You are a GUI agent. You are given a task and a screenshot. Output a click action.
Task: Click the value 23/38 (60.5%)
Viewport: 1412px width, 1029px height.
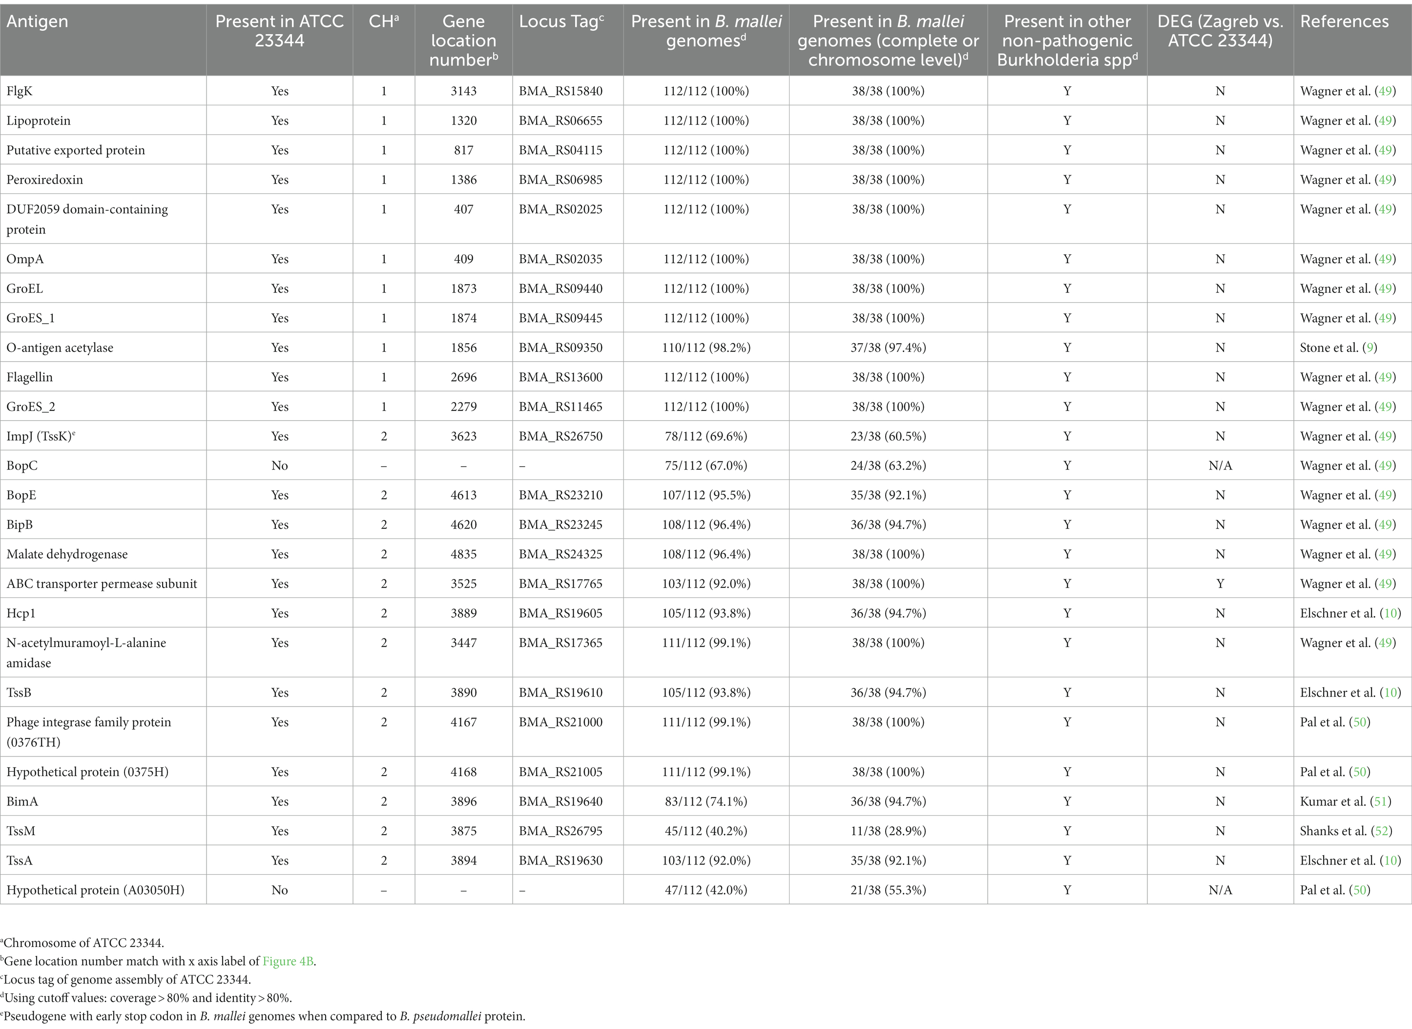(888, 436)
